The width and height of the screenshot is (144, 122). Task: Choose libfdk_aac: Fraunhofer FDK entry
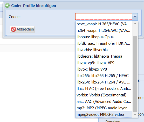tap(104, 43)
